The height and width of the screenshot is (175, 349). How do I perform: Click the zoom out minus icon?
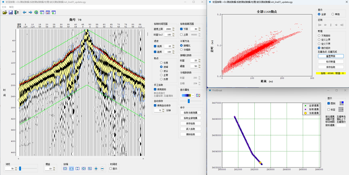point(102,169)
